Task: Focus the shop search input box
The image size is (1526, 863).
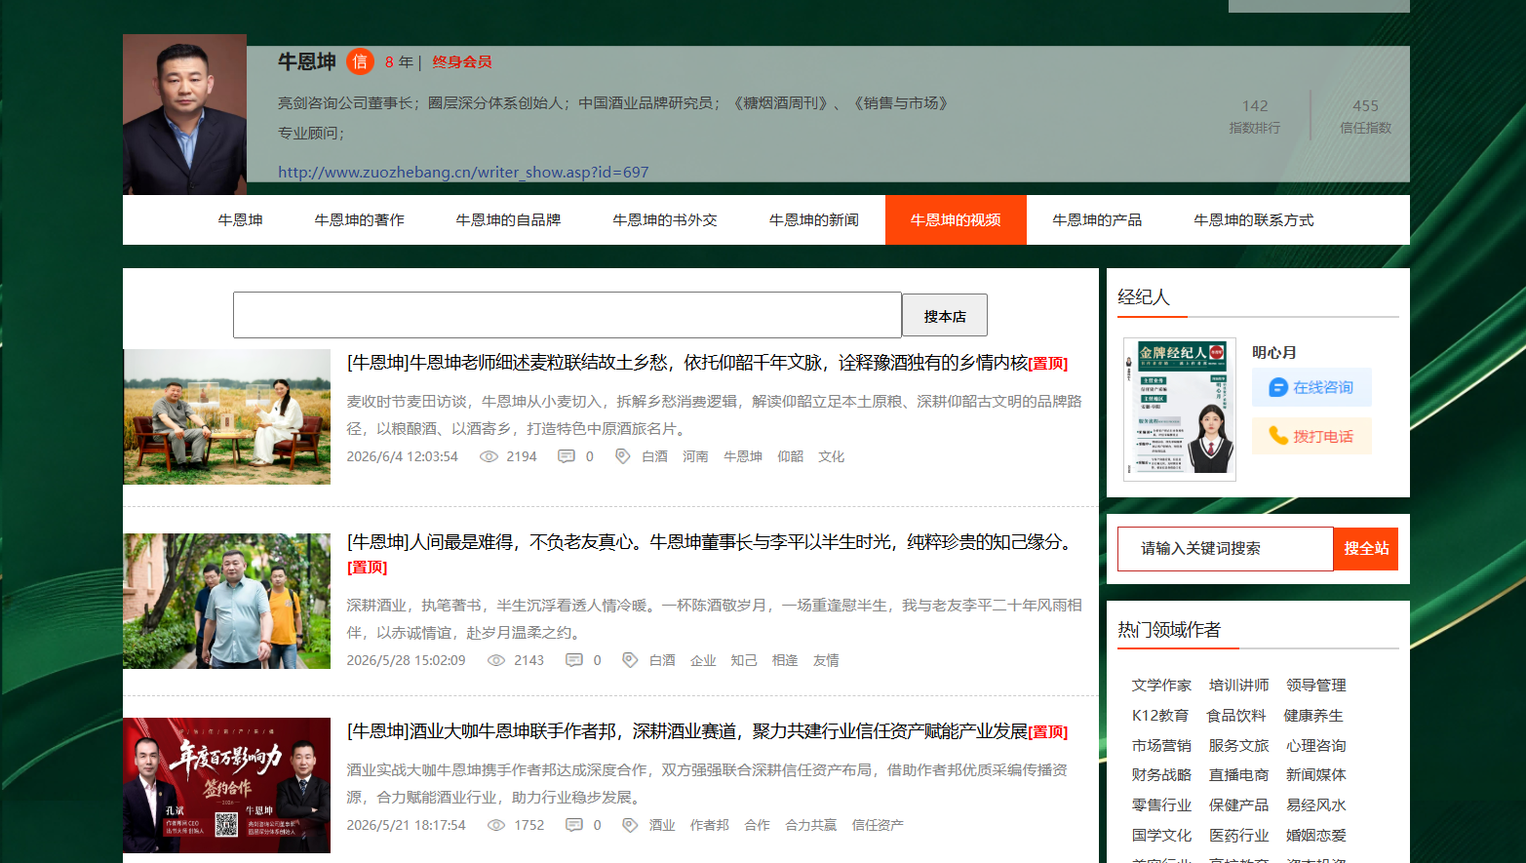Action: (x=567, y=315)
